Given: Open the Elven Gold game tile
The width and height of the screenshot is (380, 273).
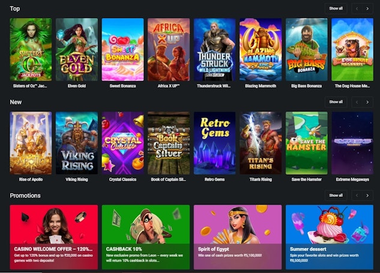Looking at the screenshot, I should [x=77, y=50].
